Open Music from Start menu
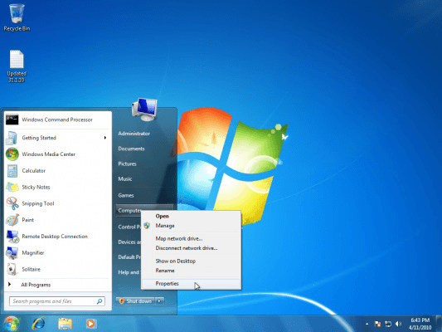This screenshot has width=442, height=332. 125,178
